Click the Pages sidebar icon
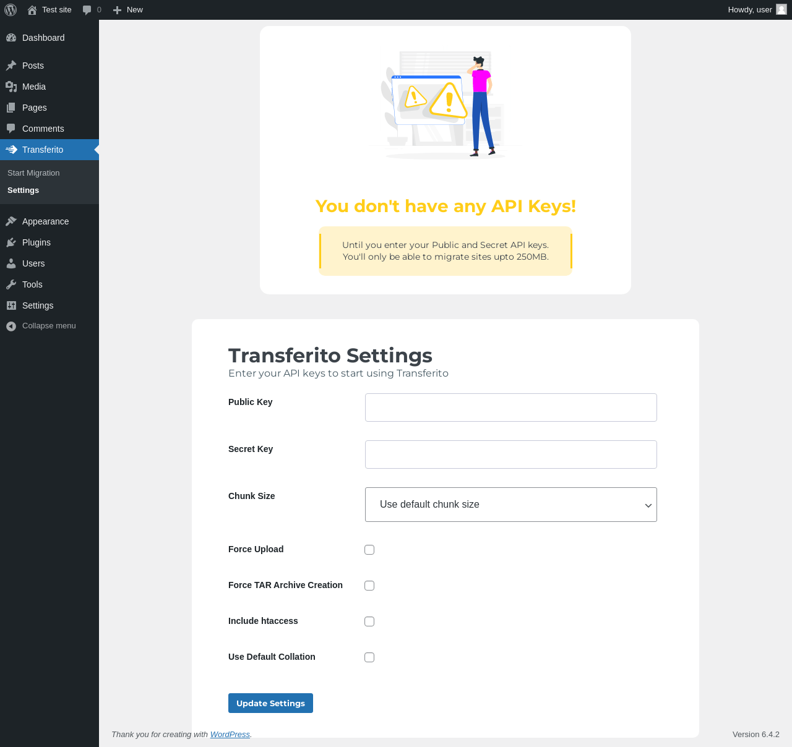 pyautogui.click(x=11, y=108)
